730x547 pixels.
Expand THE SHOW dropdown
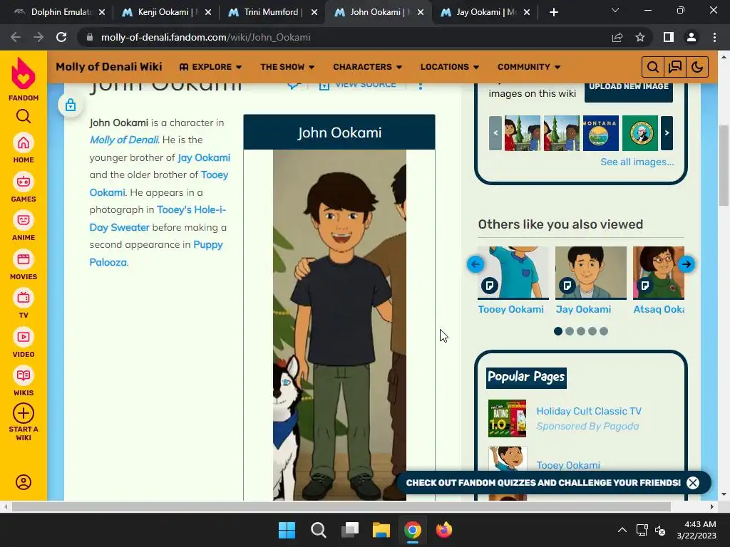[x=287, y=67]
